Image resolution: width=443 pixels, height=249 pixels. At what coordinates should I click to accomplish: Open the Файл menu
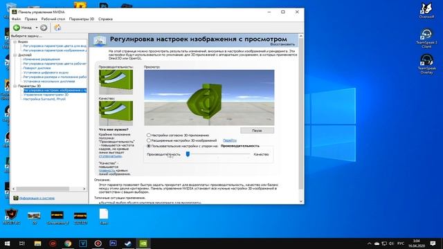[16, 19]
